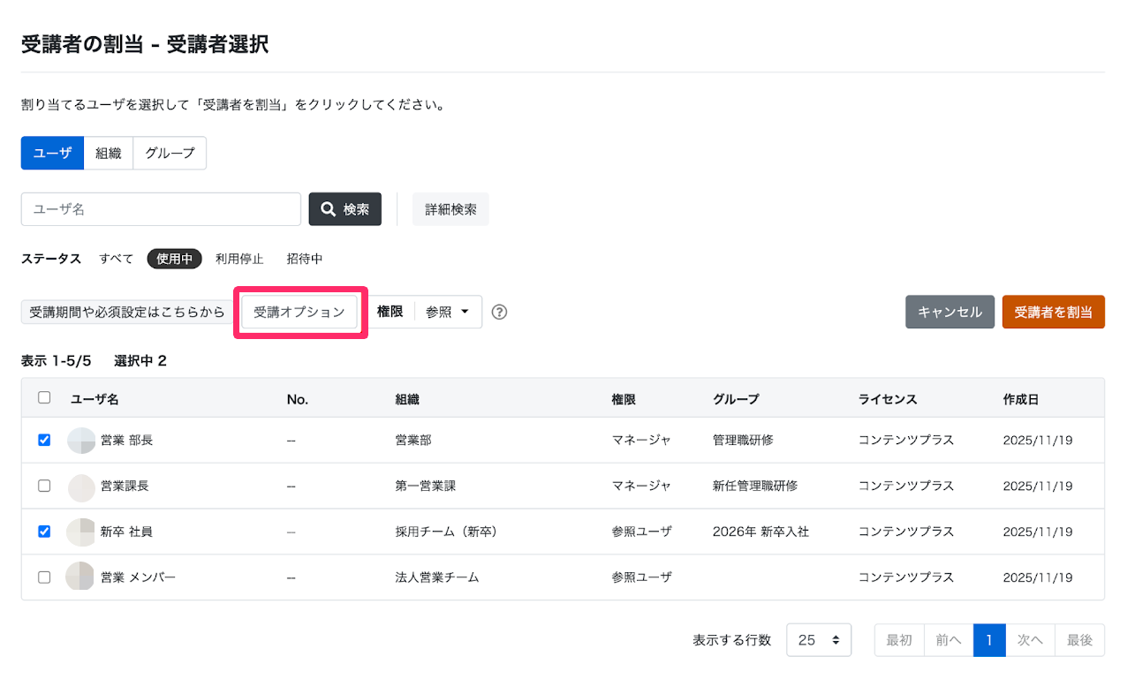
Task: Click the avatar of 営業課長
Action: [x=81, y=486]
